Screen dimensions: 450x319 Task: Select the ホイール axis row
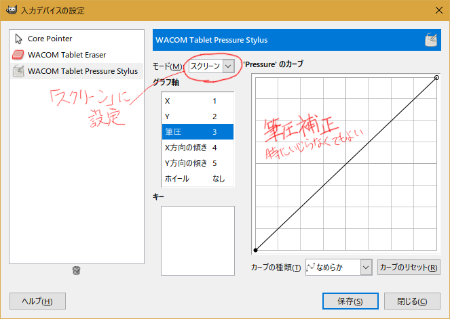[x=198, y=179]
